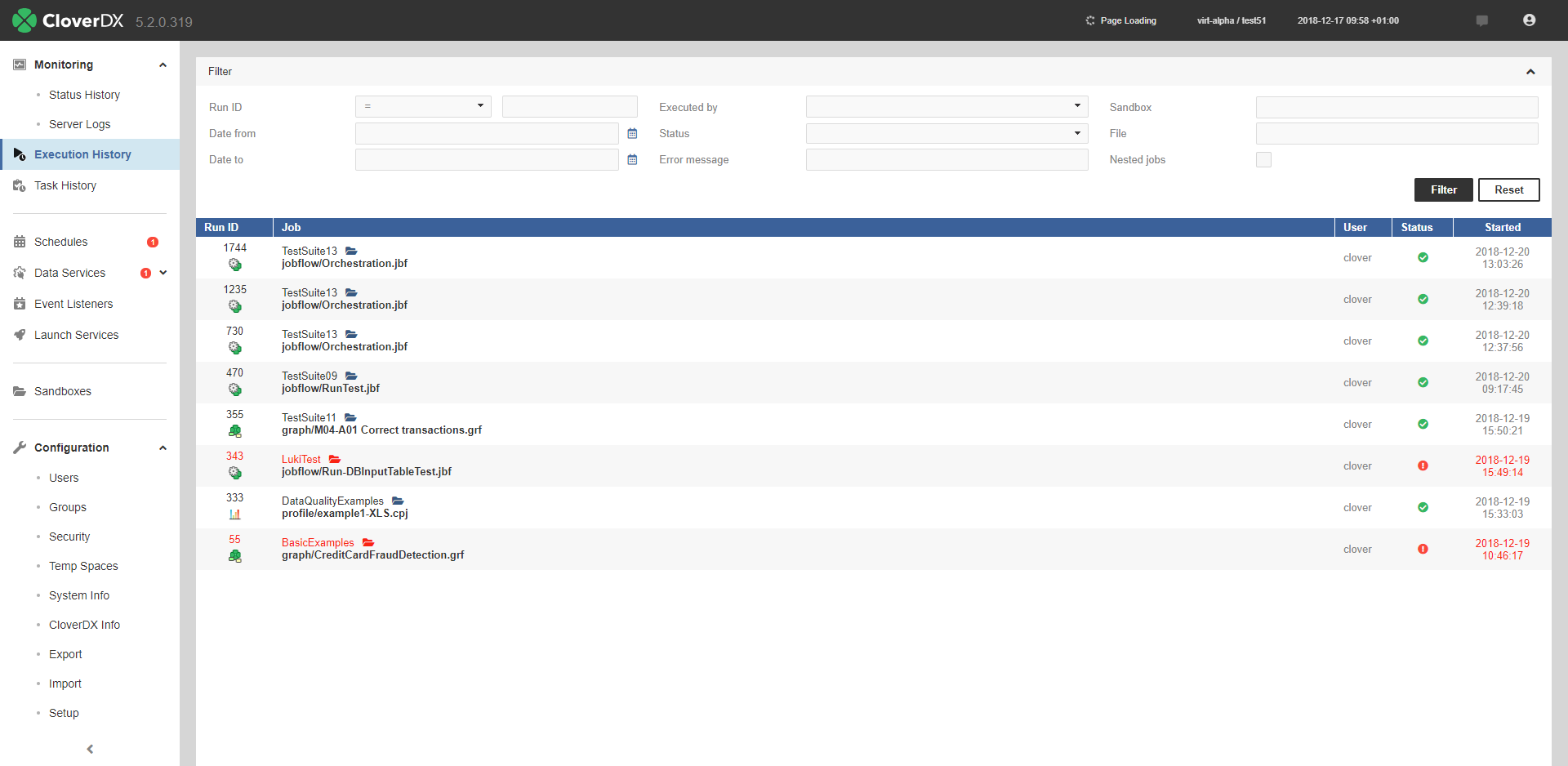1568x766 pixels.
Task: Toggle the Nested jobs checkbox
Action: (1263, 159)
